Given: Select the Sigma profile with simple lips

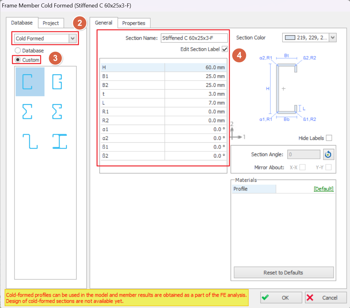Looking at the screenshot, I should click(x=27, y=112).
